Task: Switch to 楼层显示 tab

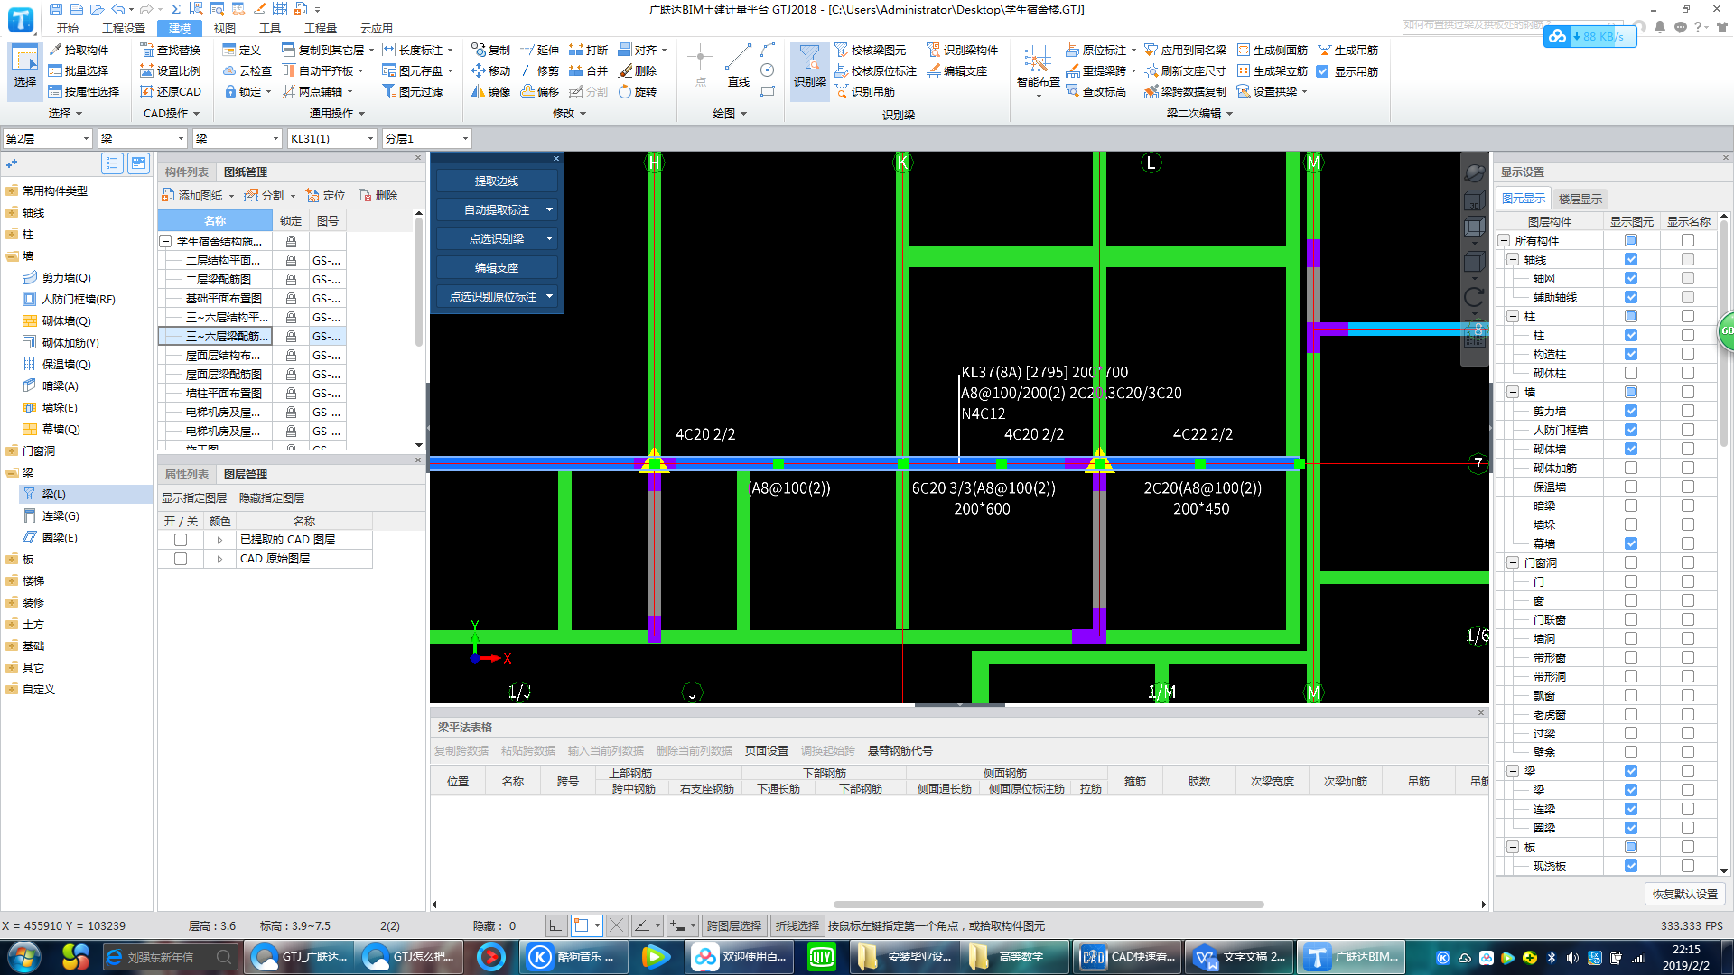Action: [x=1580, y=199]
